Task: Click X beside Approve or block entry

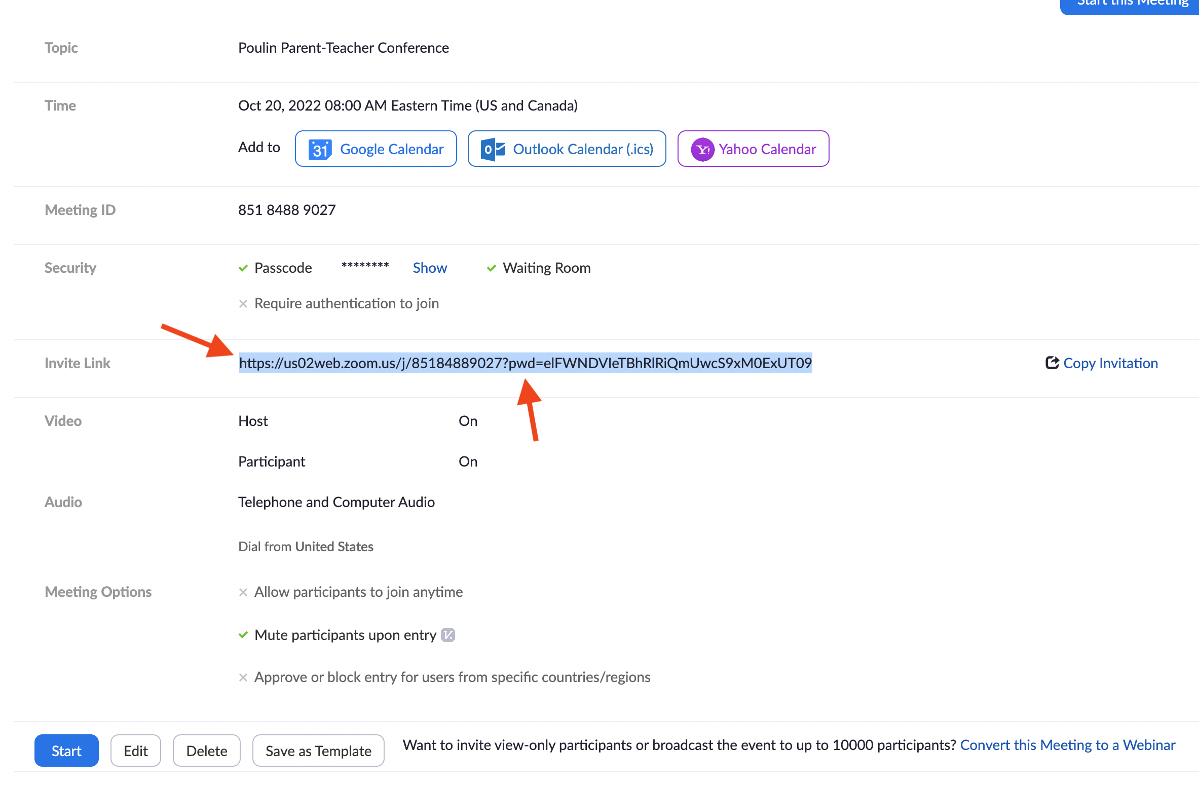Action: pos(243,677)
